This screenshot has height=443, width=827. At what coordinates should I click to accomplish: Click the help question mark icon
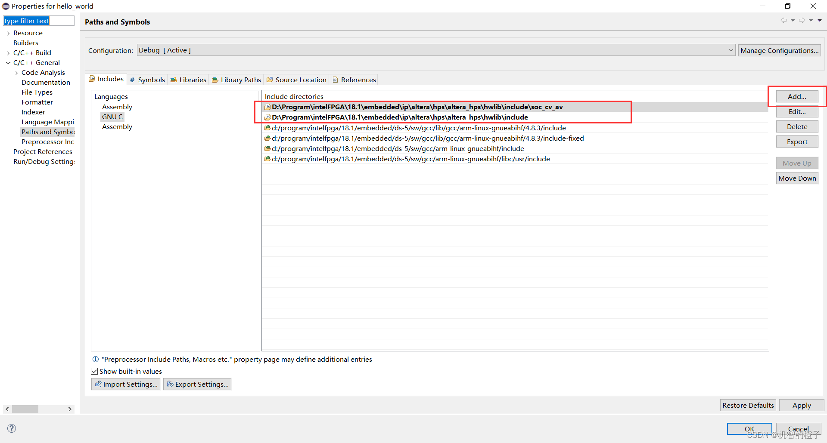[12, 428]
